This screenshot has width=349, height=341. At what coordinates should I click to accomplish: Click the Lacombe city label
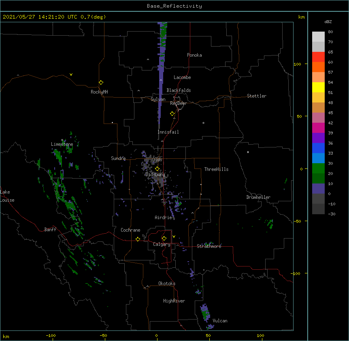click(x=182, y=77)
